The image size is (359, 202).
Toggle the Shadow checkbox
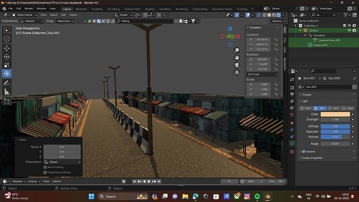pyautogui.click(x=304, y=151)
